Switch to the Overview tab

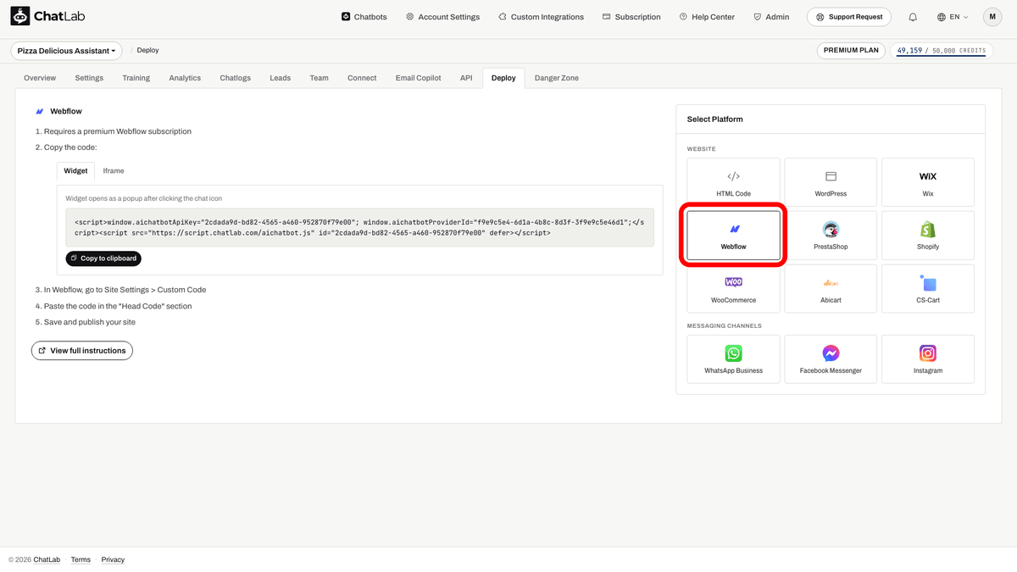pos(40,78)
